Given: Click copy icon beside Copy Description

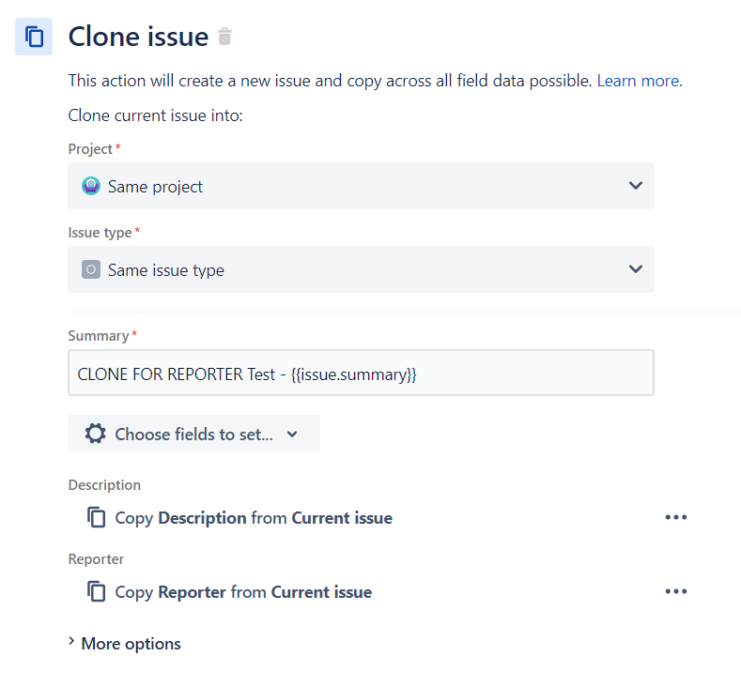Looking at the screenshot, I should click(97, 517).
